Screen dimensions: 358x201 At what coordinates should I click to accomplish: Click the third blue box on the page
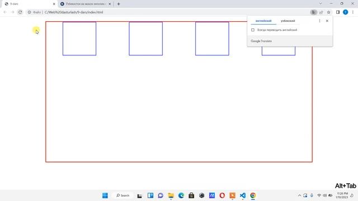click(212, 39)
